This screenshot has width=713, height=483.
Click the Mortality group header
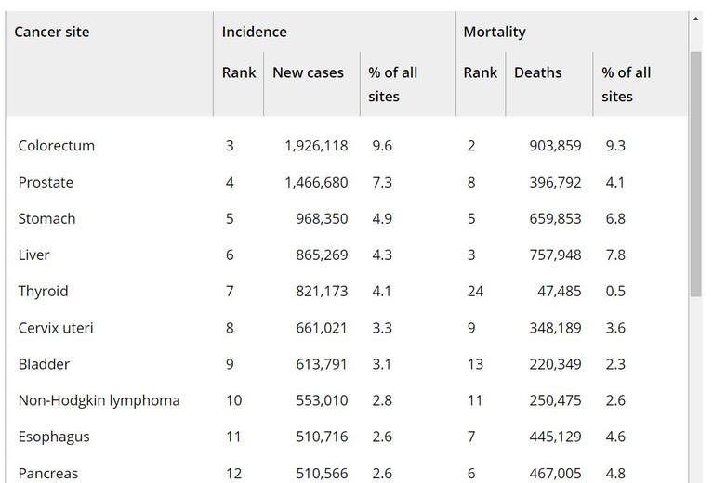tap(495, 32)
